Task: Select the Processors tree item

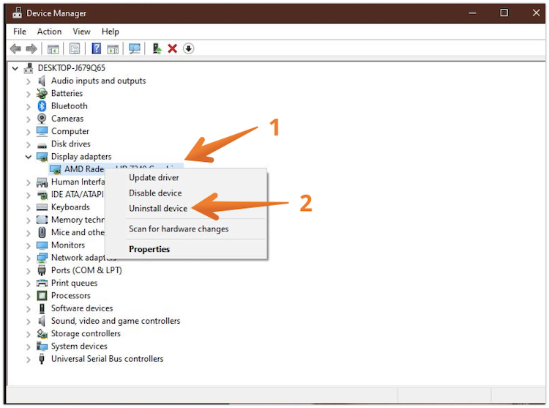Action: [71, 296]
